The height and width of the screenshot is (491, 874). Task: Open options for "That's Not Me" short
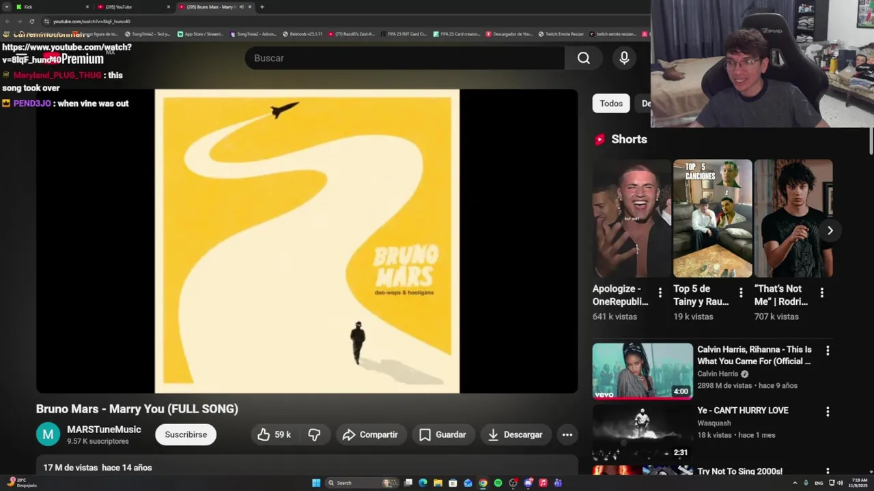[x=821, y=293]
